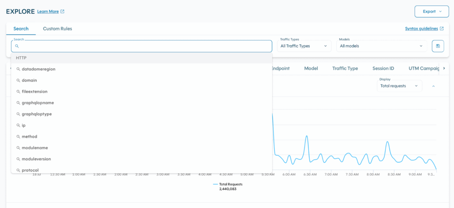
Task: Click the right arrow to show more tabs
Action: [x=444, y=68]
